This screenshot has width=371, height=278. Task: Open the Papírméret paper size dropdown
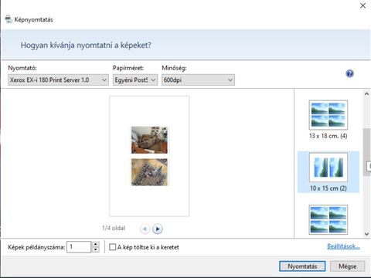(135, 80)
